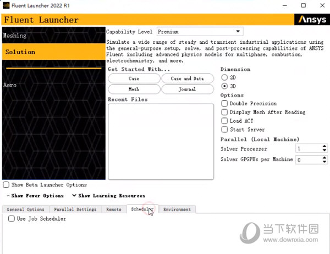Viewport: 330px width, 254px height.
Task: Toggle Show Beta Launcher Options checkbox
Action: pyautogui.click(x=6, y=185)
